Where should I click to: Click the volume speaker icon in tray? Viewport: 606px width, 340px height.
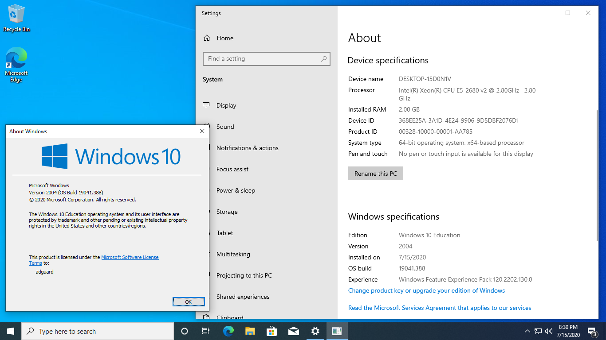point(549,331)
